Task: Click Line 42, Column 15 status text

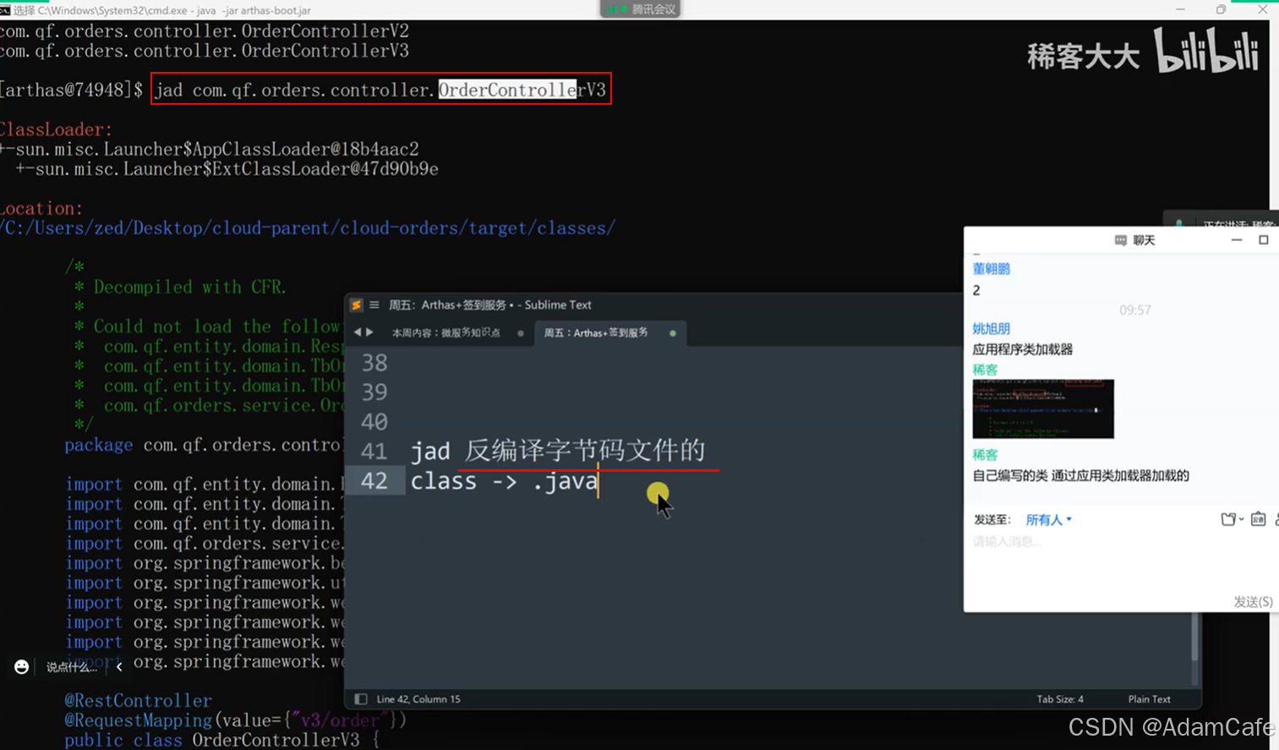Action: click(418, 699)
